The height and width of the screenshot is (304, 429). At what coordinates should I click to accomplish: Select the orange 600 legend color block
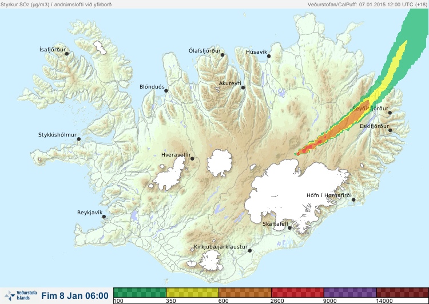pos(245,293)
